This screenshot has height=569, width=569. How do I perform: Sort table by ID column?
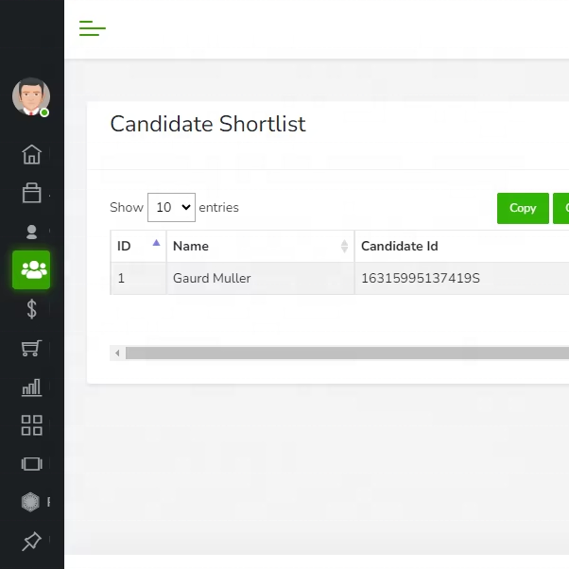click(x=138, y=246)
